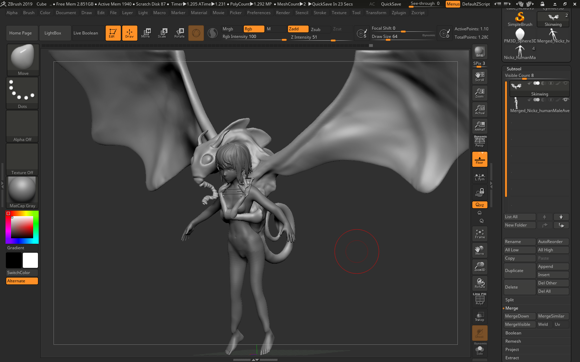Open the Zplugin menu
The width and height of the screenshot is (580, 362).
(398, 13)
